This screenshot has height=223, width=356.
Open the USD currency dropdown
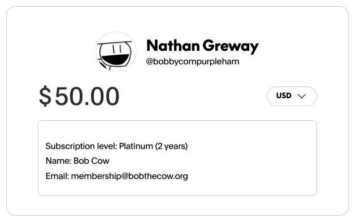pyautogui.click(x=292, y=96)
